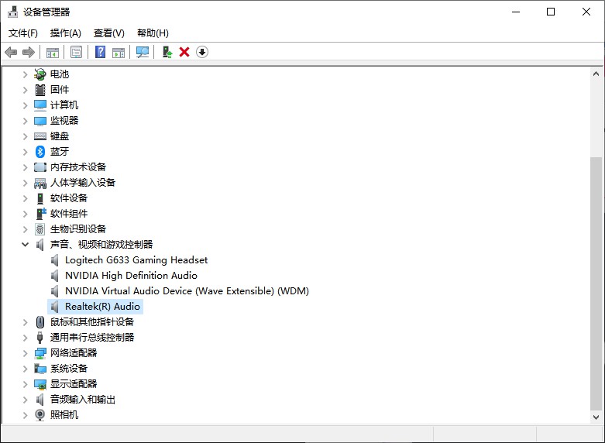The width and height of the screenshot is (605, 443).
Task: Select the monitor icon for 监视器
Action: pos(40,121)
